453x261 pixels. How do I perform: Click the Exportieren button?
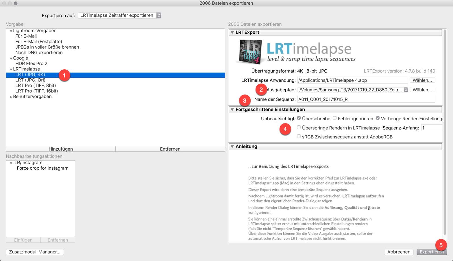pos(432,252)
